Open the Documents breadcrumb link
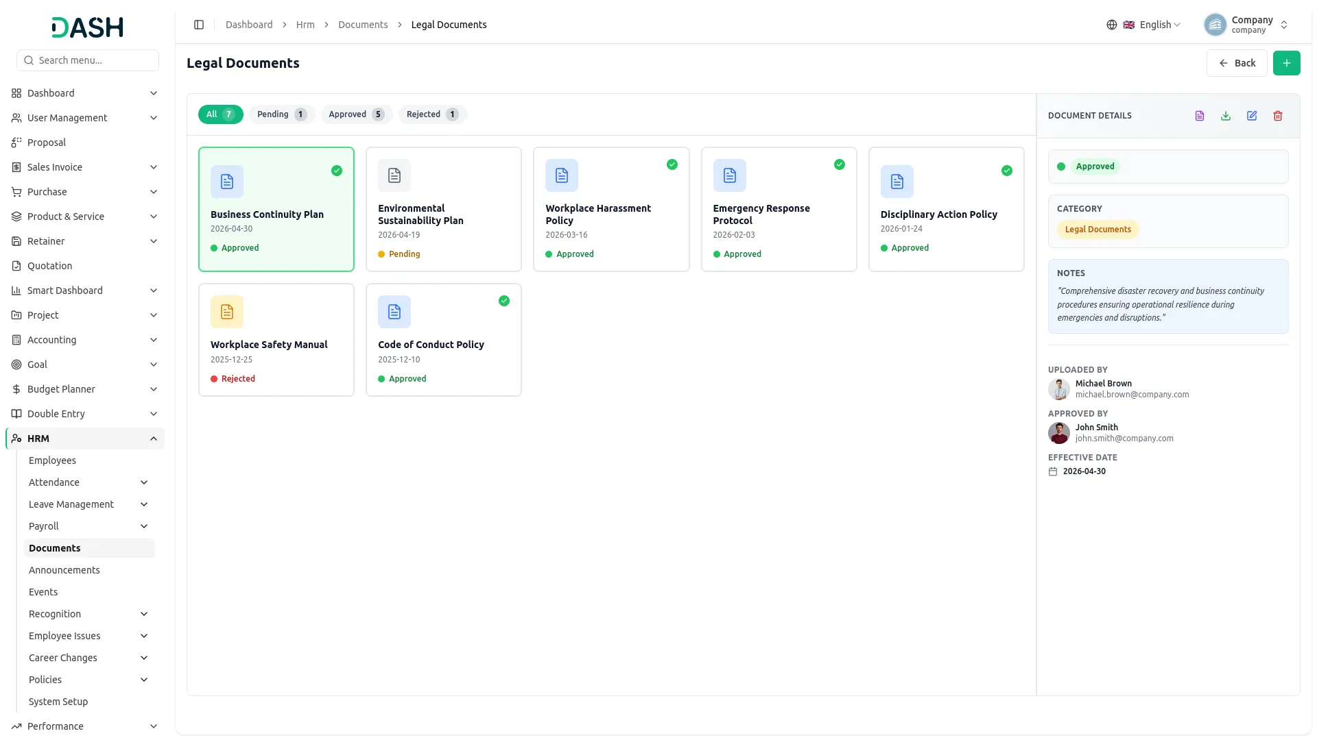The height and width of the screenshot is (740, 1317). click(363, 25)
